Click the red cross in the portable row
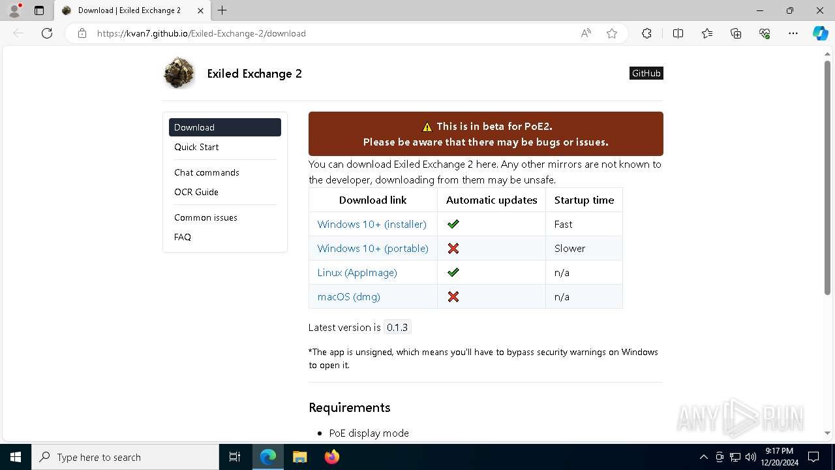Image resolution: width=835 pixels, height=470 pixels. tap(453, 248)
